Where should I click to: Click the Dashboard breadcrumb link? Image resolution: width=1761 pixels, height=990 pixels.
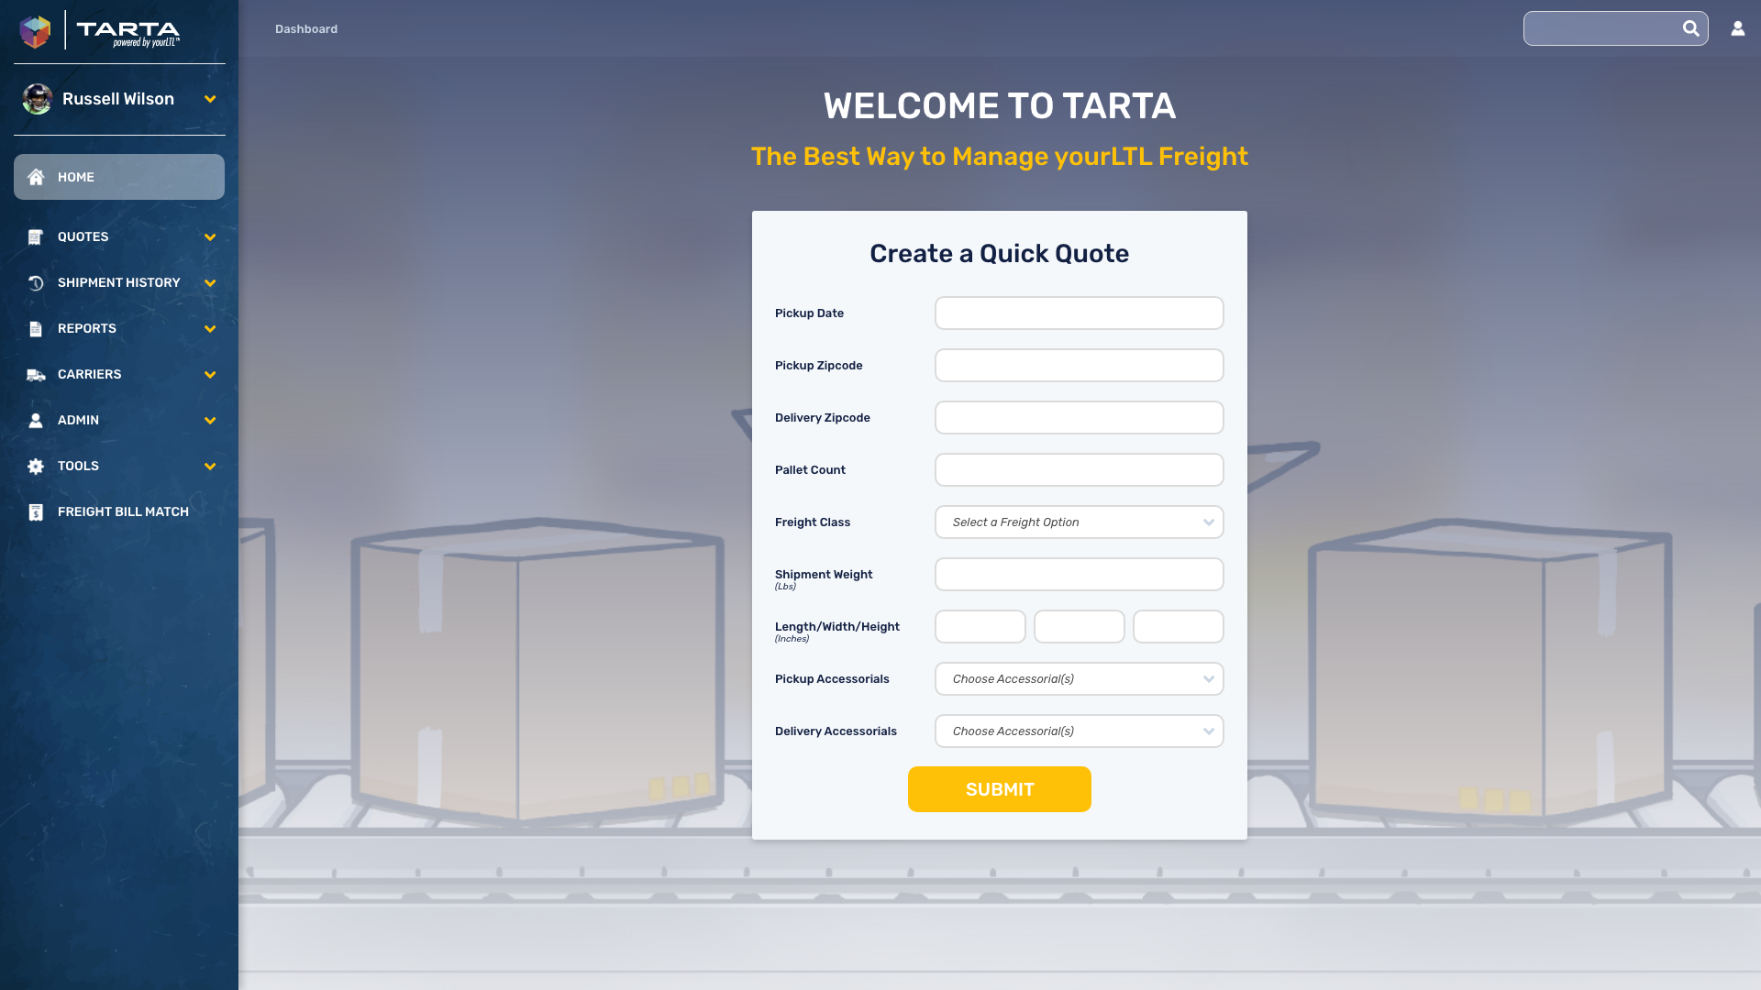(x=306, y=29)
